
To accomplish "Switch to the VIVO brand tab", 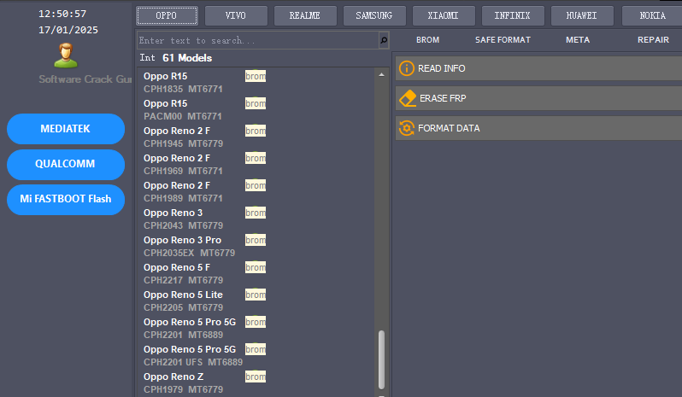I will pos(236,15).
